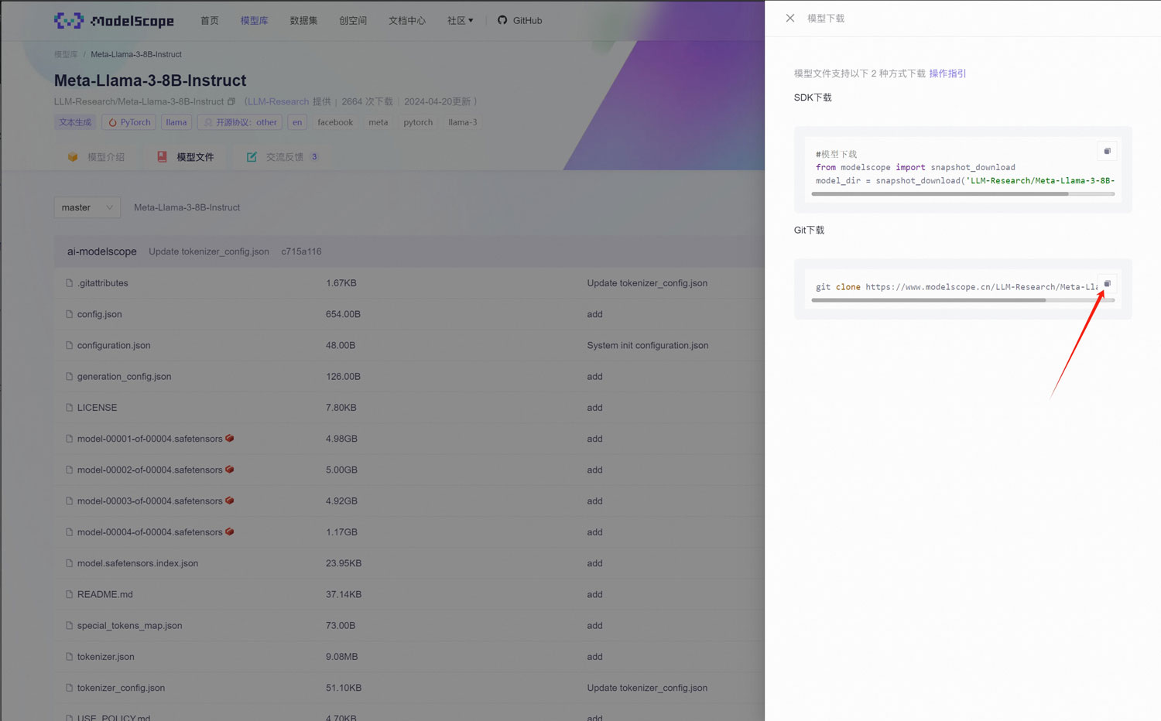
Task: Select the PyTorch tag
Action: [x=129, y=122]
